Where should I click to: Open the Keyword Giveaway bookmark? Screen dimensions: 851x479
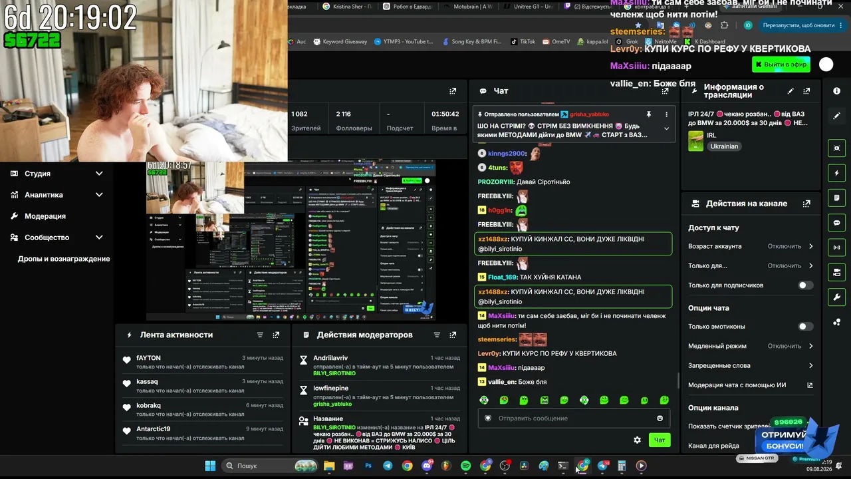click(340, 41)
